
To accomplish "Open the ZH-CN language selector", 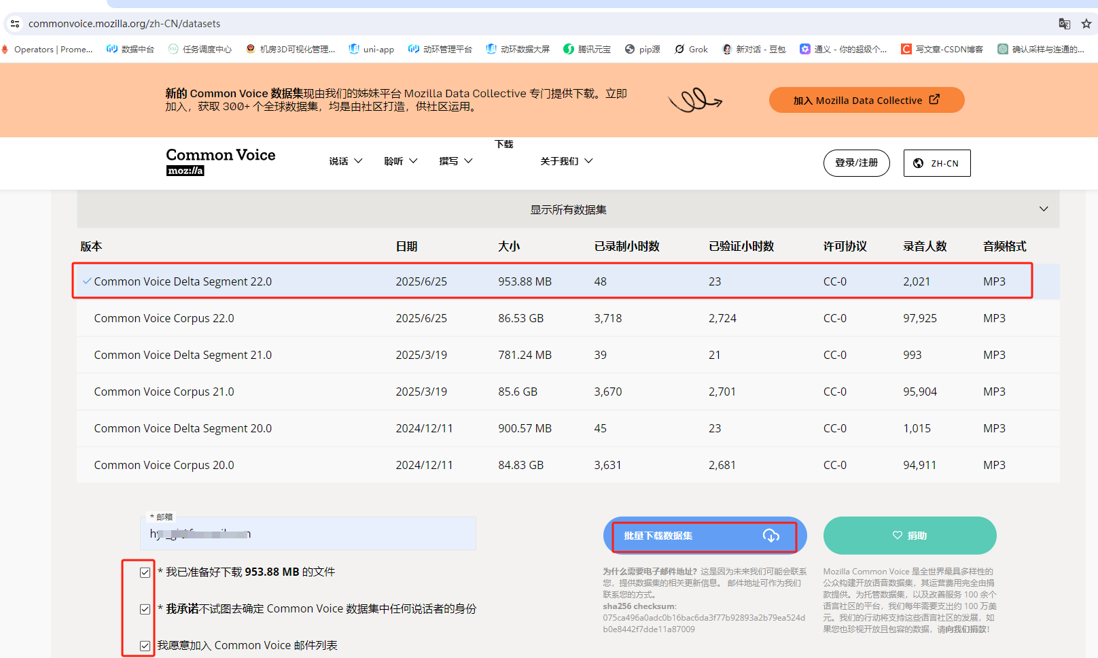I will [x=937, y=163].
